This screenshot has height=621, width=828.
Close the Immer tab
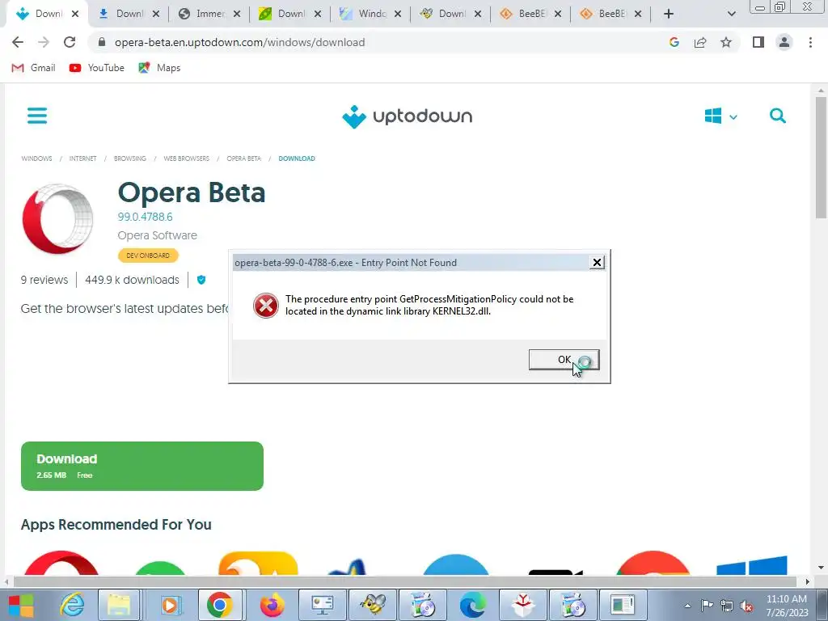coord(237,15)
